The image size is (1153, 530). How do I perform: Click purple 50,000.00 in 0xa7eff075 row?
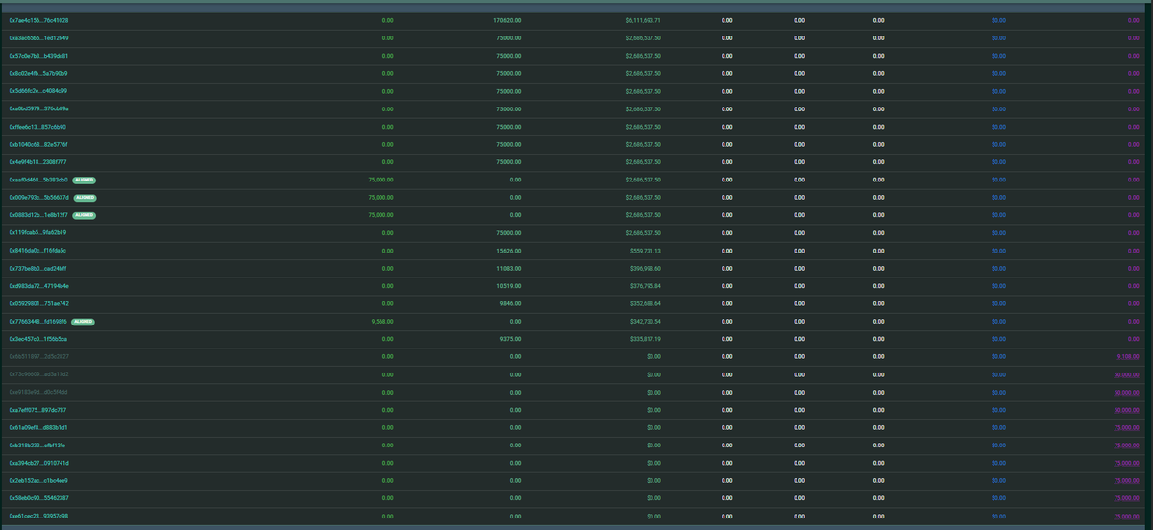point(1126,410)
